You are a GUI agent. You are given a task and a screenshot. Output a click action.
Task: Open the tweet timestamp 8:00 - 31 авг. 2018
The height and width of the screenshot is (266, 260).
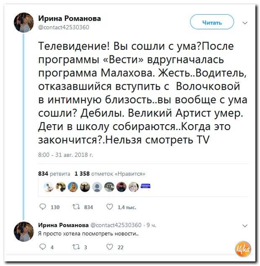pyautogui.click(x=66, y=155)
